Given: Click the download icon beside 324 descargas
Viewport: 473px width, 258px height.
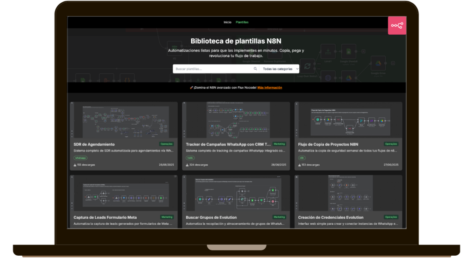Looking at the screenshot, I should click(187, 165).
